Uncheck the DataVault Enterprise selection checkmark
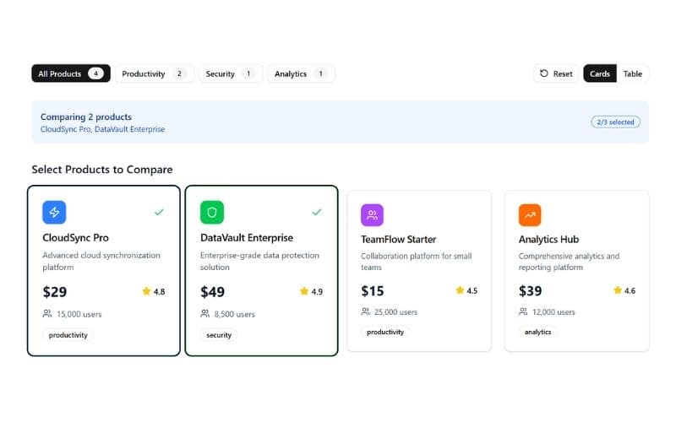The height and width of the screenshot is (422, 676). [317, 212]
